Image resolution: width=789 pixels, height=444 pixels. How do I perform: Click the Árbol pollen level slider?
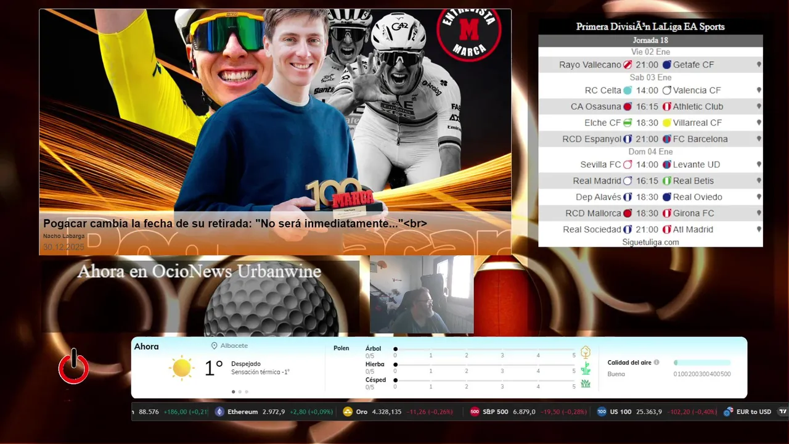click(x=484, y=349)
